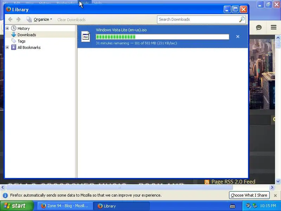Restore down the main Firefox window
This screenshot has width=281, height=211.
(x=268, y=4)
